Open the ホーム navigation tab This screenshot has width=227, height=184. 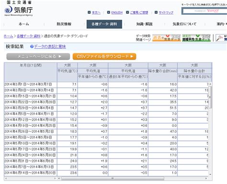[x=24, y=24]
